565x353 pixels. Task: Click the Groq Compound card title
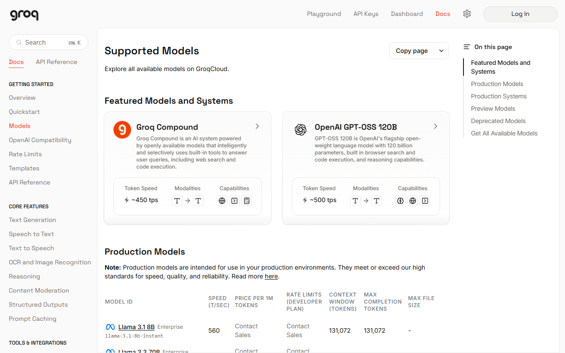[x=167, y=127]
